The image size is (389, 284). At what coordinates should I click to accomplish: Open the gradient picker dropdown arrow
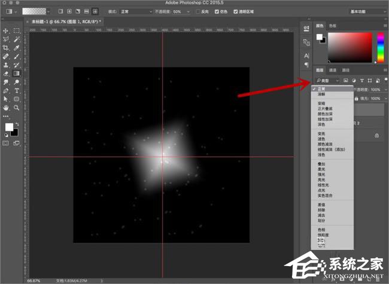(48, 11)
